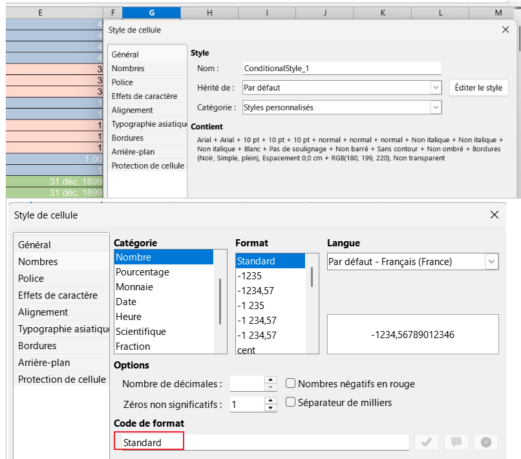This screenshot has width=521, height=459.
Task: Open the Hérité de dropdown
Action: point(435,87)
